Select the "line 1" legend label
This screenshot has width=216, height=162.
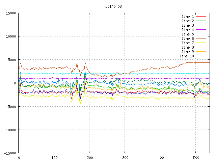tap(188, 17)
